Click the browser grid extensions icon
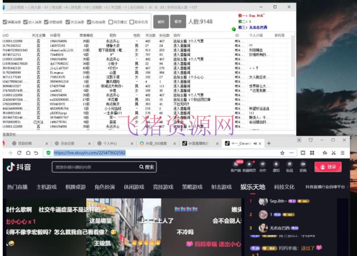This screenshot has height=256, width=357. (312, 153)
